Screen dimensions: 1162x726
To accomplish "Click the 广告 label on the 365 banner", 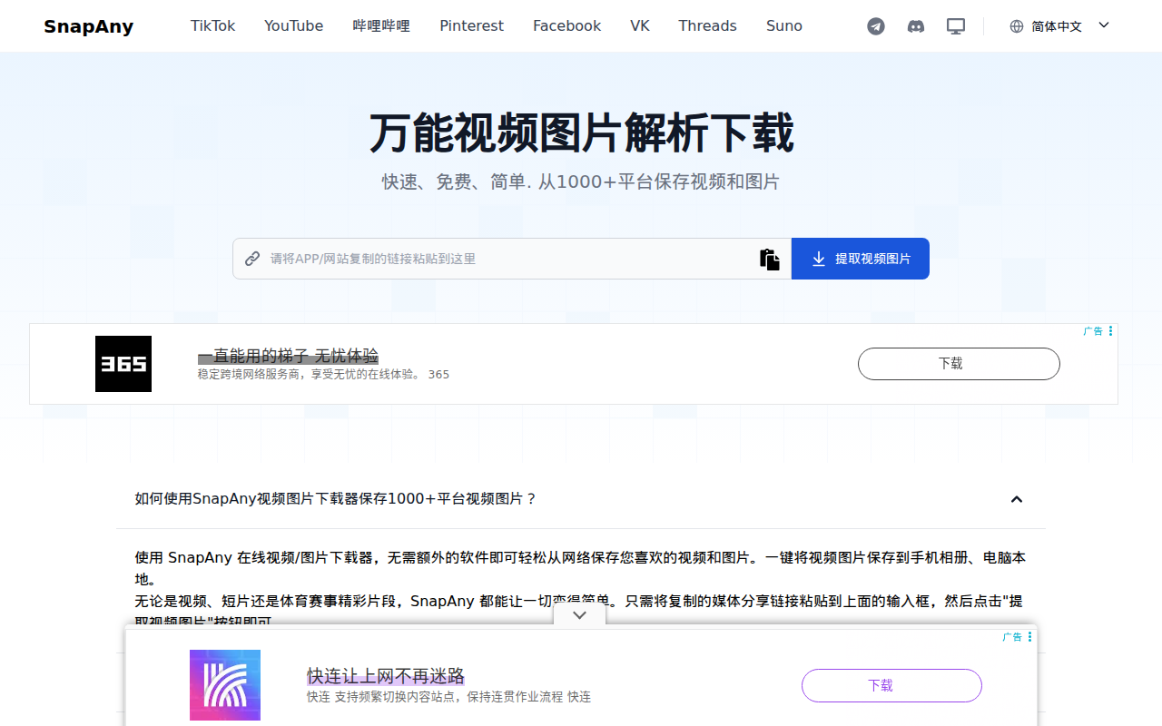I will point(1093,331).
